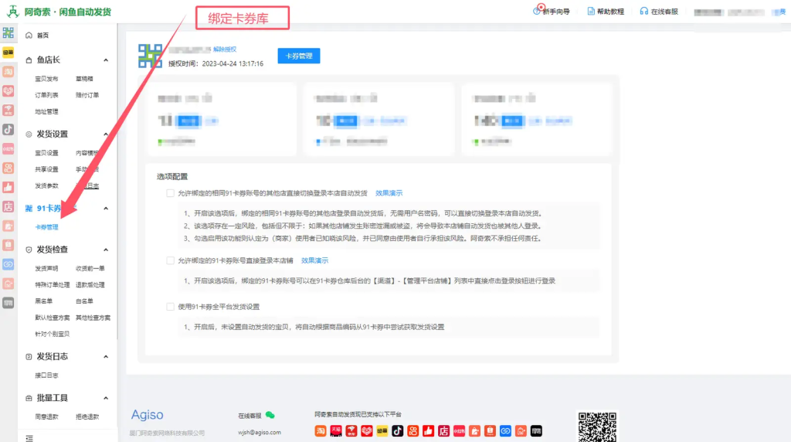Go to 首页 in the side menu
The image size is (791, 442).
tap(43, 36)
